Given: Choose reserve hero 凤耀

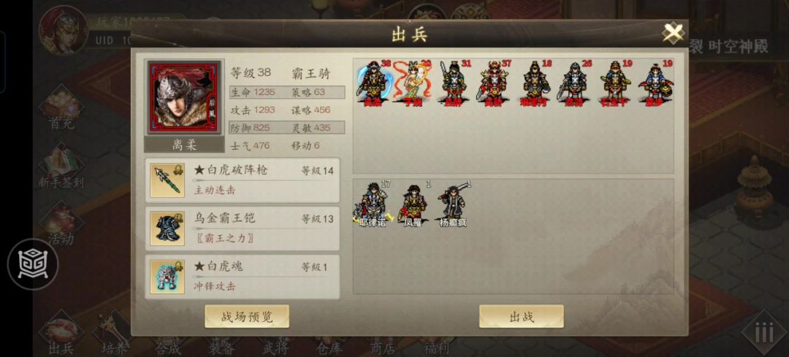Looking at the screenshot, I should [x=413, y=204].
